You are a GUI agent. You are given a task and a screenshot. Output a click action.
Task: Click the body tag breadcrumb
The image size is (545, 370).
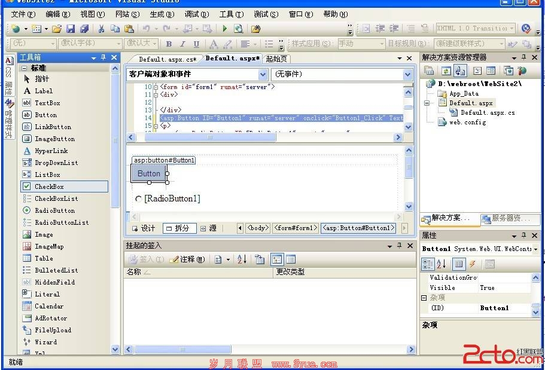pos(258,228)
